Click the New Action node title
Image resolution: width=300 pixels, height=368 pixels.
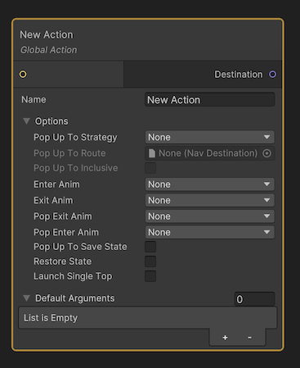click(47, 34)
